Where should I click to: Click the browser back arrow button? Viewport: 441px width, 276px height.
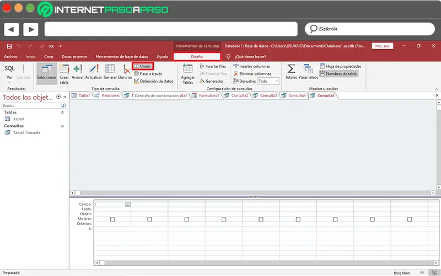11,29
